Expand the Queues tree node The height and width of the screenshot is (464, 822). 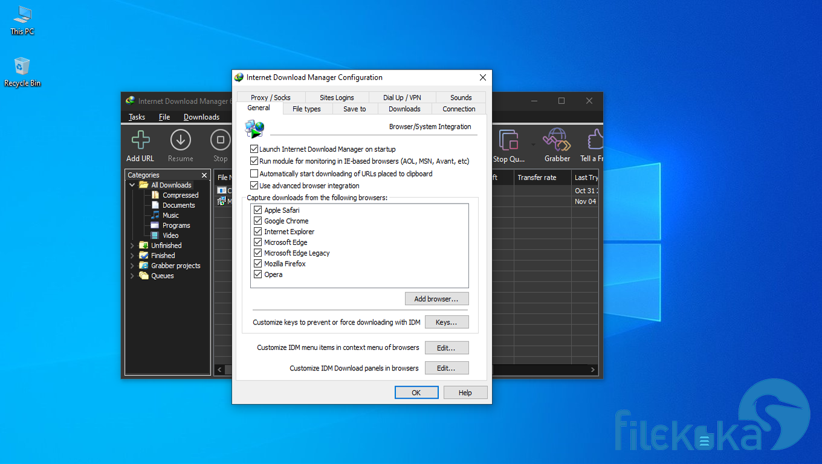pos(132,275)
